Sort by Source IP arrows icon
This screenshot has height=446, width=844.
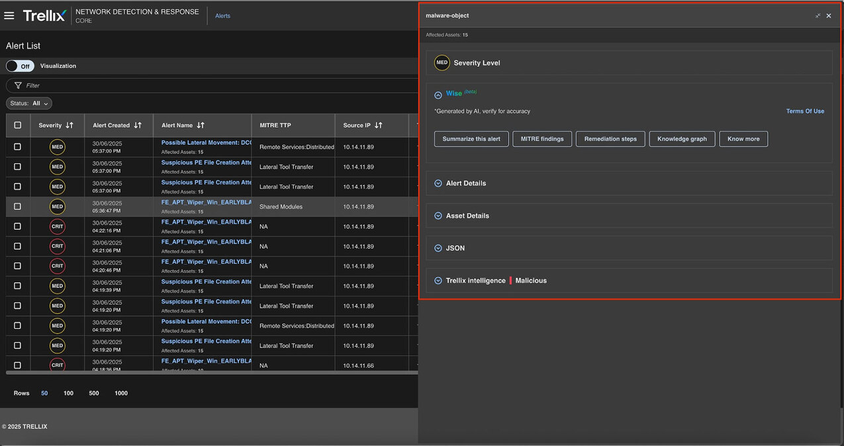click(x=379, y=125)
